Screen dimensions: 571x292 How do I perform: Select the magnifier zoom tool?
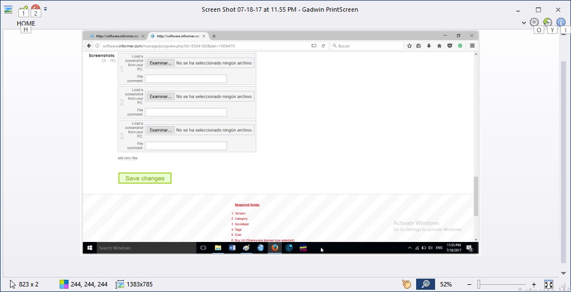[x=426, y=284]
